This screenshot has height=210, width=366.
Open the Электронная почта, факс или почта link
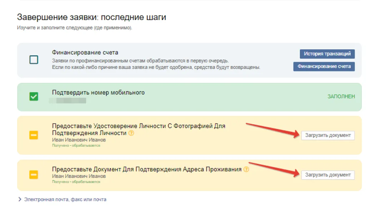65,200
